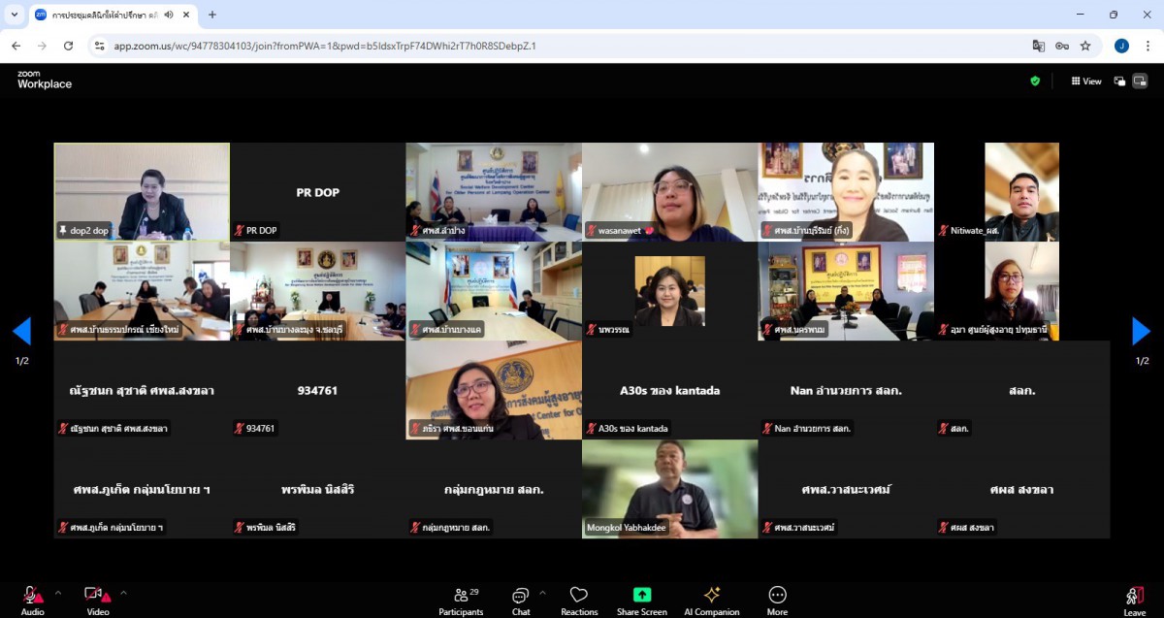Expand chat options caret next to Chat
This screenshot has height=618, width=1164.
pyautogui.click(x=542, y=592)
